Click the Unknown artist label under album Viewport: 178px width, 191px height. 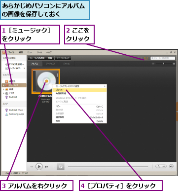[x=45, y=99]
